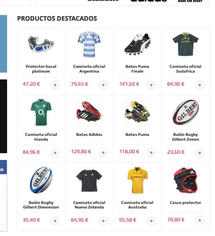The height and width of the screenshot is (236, 215).
Task: Add Botas Puma Finale using plus icon
Action: (151, 85)
